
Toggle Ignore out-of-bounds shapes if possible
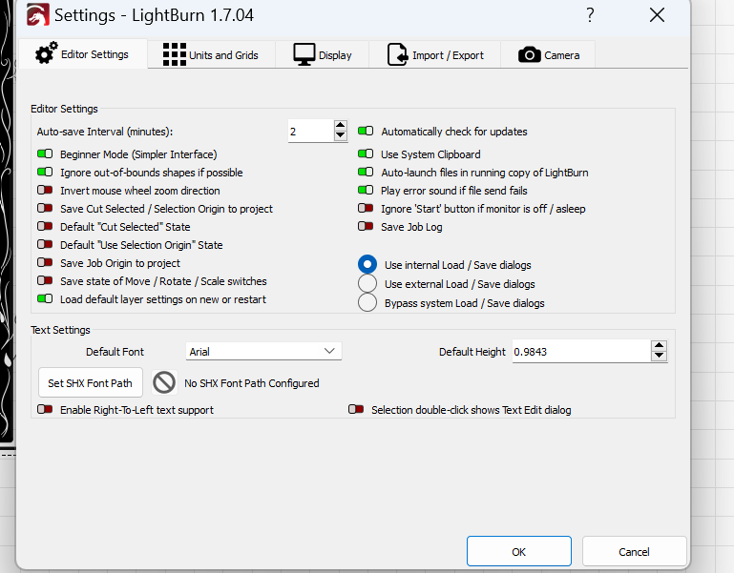point(45,173)
